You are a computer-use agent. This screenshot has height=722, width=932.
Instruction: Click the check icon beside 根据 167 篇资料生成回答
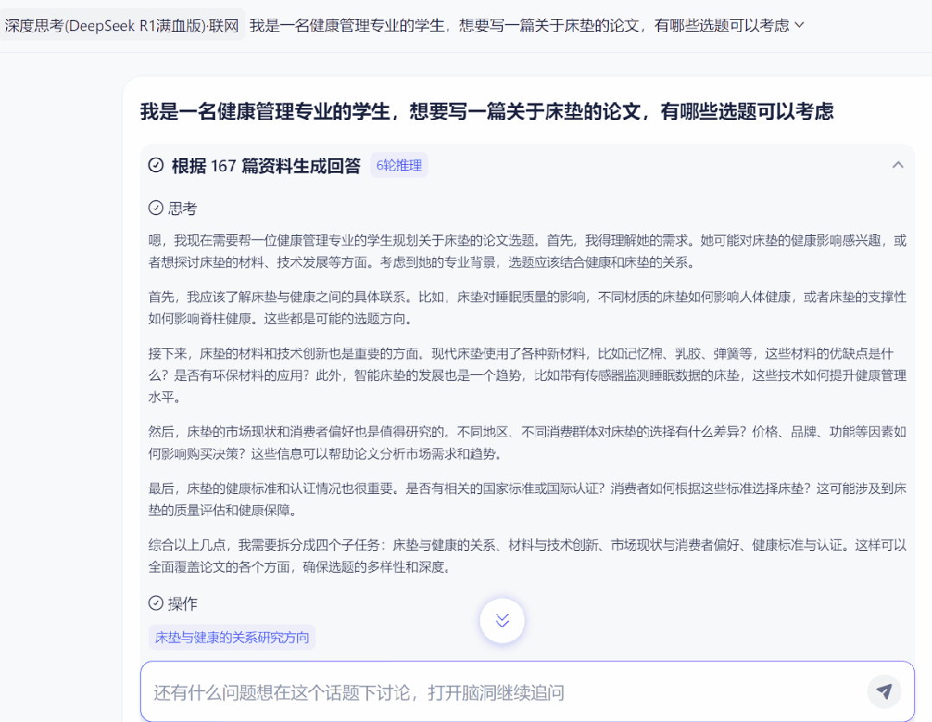coord(155,165)
